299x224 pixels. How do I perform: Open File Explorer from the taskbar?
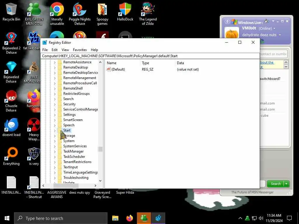point(115,218)
